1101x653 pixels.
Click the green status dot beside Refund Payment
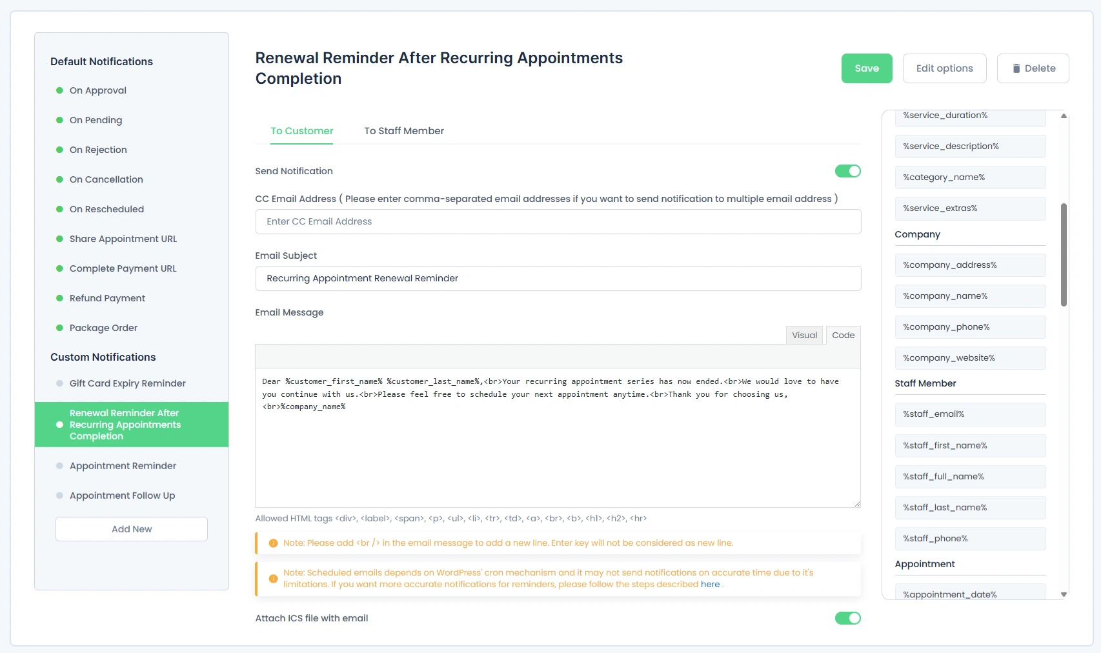pyautogui.click(x=59, y=298)
